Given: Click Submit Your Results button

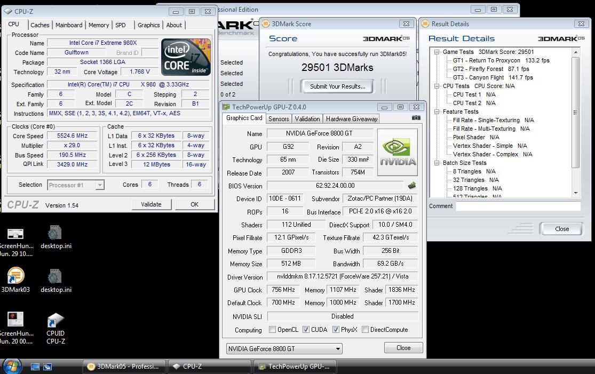Looking at the screenshot, I should point(337,86).
